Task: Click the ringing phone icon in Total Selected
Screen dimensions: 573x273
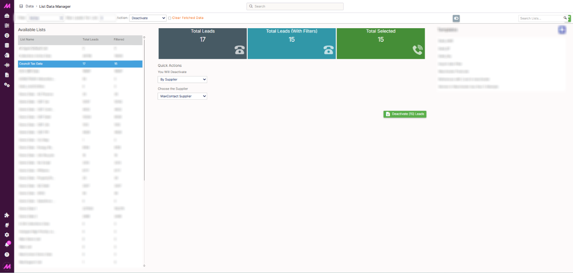Action: (417, 50)
